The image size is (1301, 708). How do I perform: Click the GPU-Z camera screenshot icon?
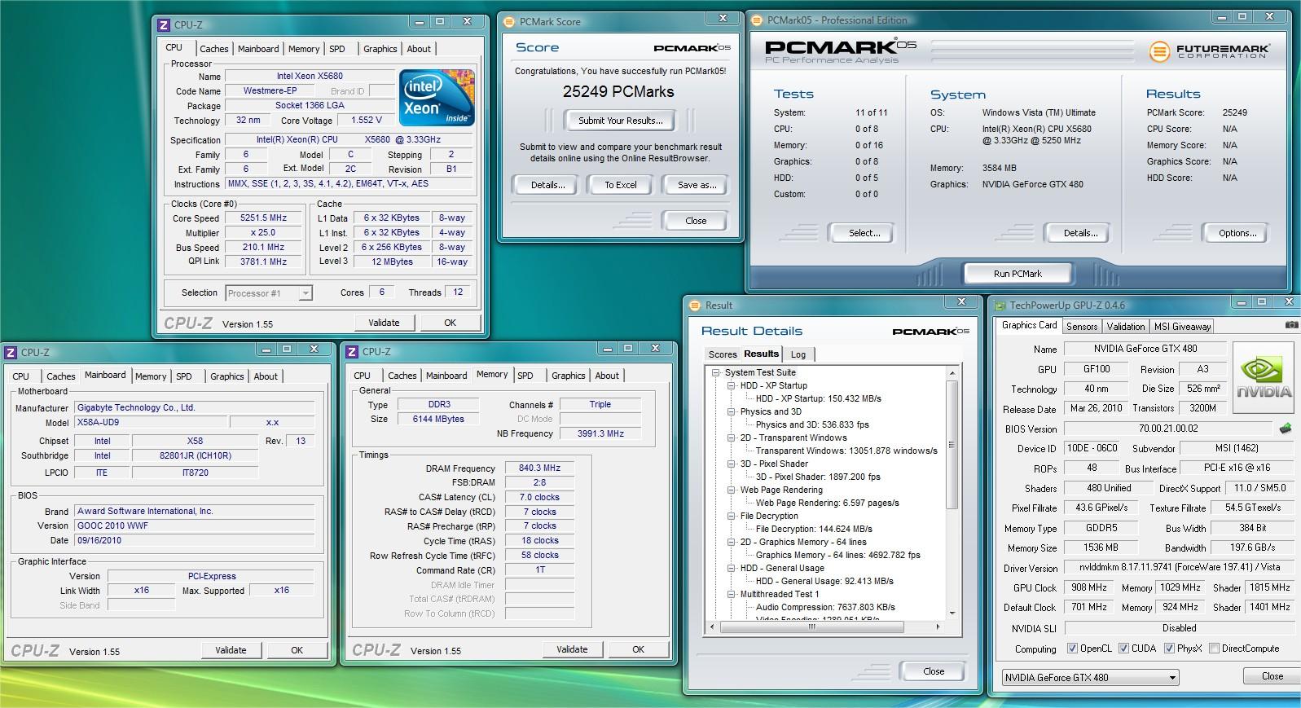tap(1291, 325)
